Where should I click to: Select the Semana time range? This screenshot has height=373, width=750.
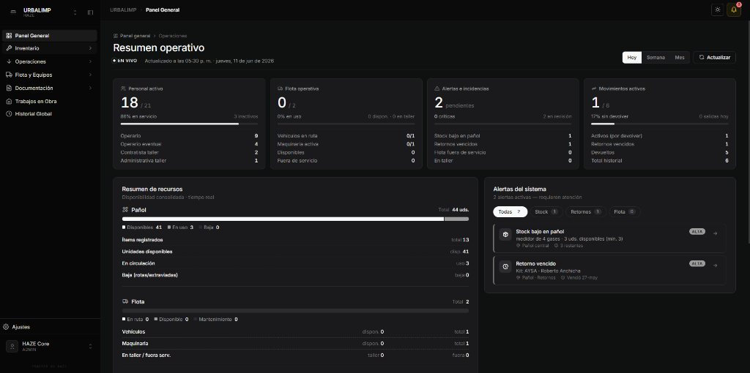click(x=656, y=57)
